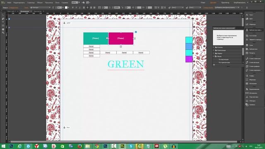265x149 pixels.
Task: Click the bottom page anchor marker
Action: point(65,127)
